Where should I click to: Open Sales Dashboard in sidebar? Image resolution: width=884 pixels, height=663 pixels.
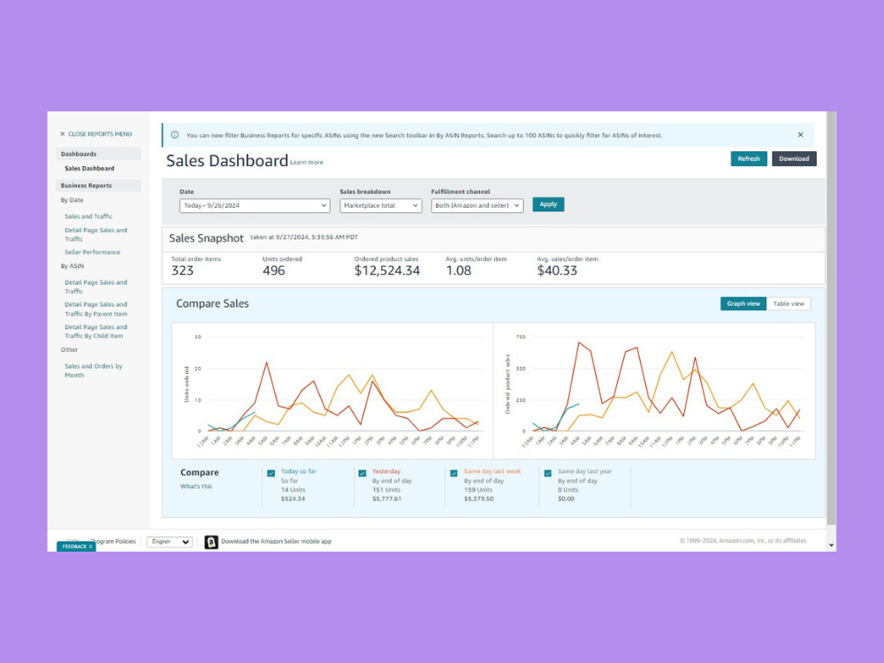pos(89,169)
